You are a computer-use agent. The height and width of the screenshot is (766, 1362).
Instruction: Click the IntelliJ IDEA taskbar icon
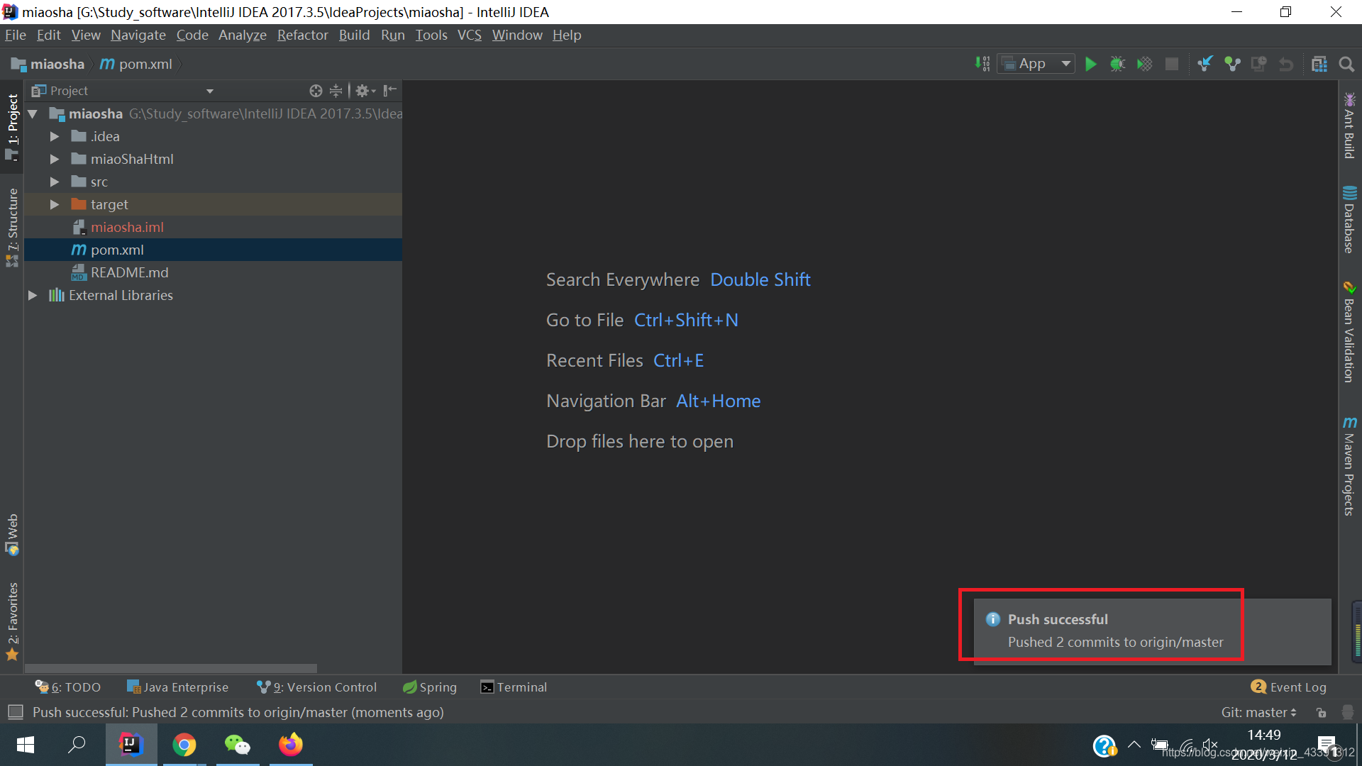tap(131, 745)
